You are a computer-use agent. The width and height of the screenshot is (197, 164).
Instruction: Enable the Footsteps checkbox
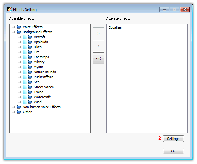pos(25,57)
